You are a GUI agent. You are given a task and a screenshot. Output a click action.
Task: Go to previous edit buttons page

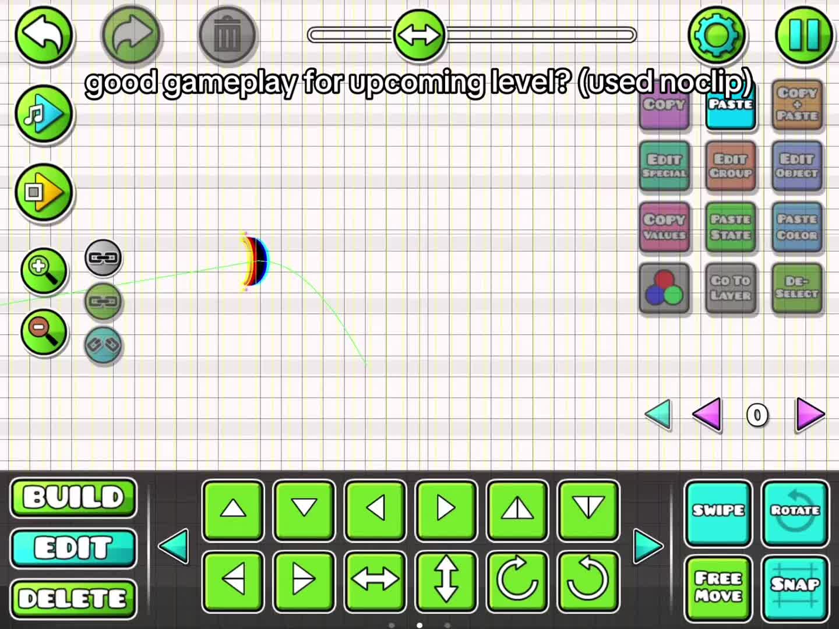pyautogui.click(x=174, y=546)
